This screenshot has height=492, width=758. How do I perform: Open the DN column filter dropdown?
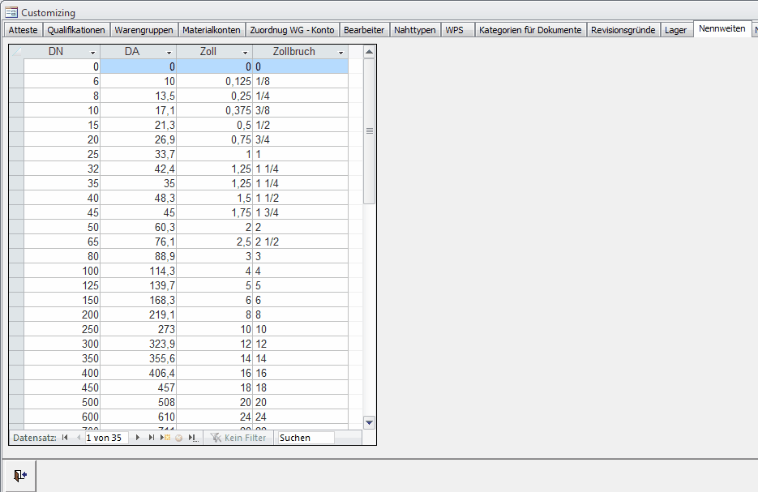coord(92,53)
